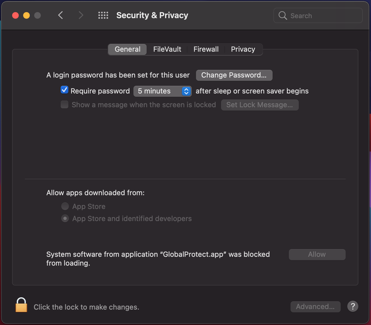
Task: Select the Security & Privacy title icon area
Action: pos(152,15)
